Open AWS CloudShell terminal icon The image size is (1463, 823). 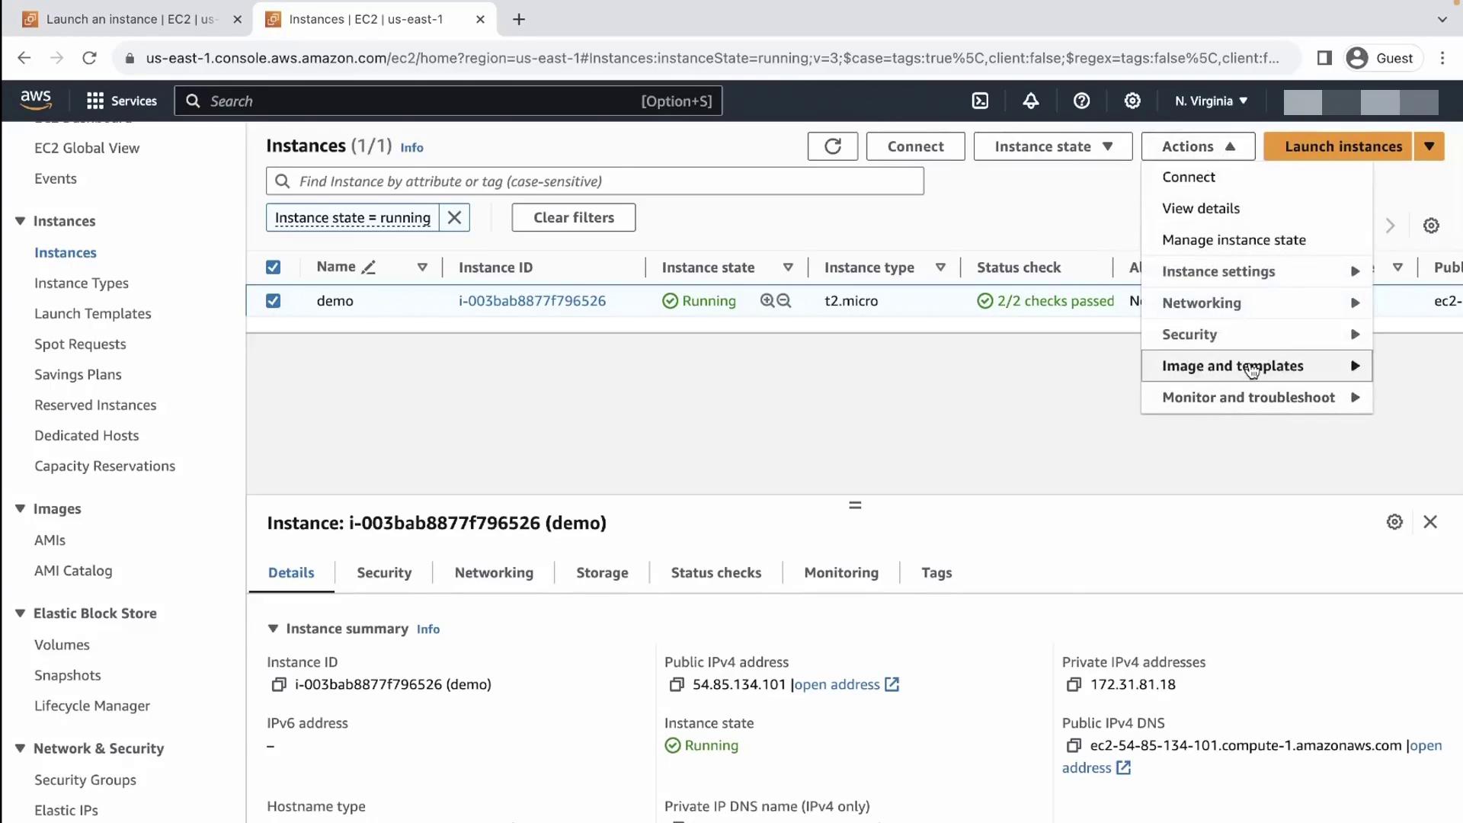coord(980,101)
